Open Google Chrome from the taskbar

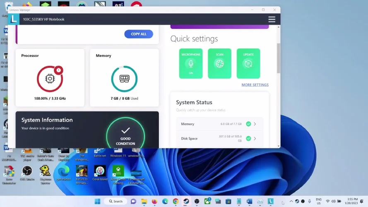(x=176, y=202)
